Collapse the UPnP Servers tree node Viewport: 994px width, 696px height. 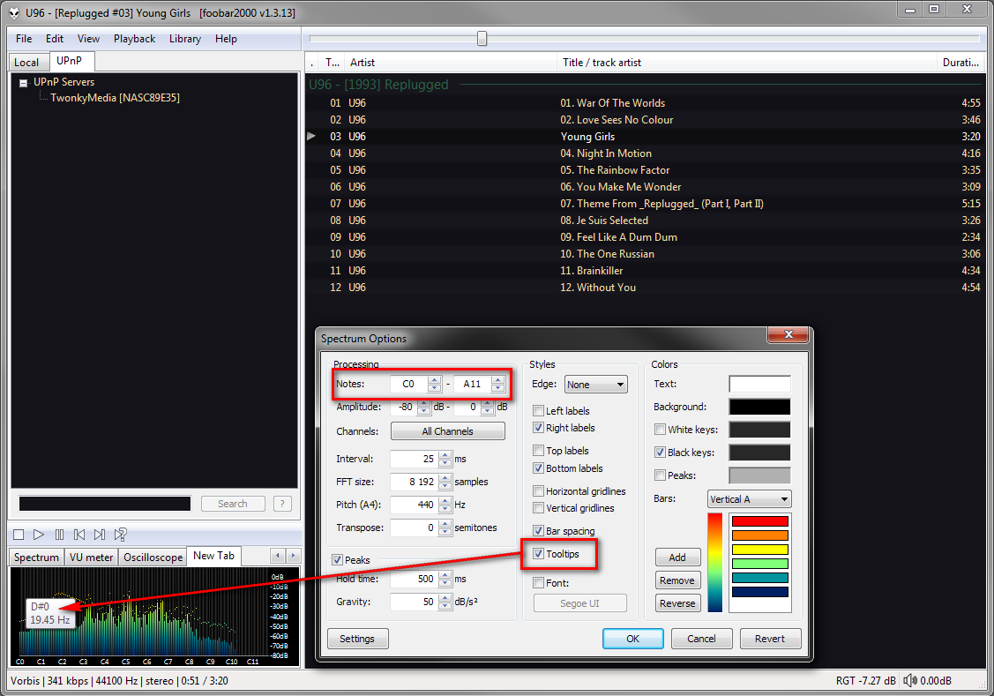click(22, 82)
